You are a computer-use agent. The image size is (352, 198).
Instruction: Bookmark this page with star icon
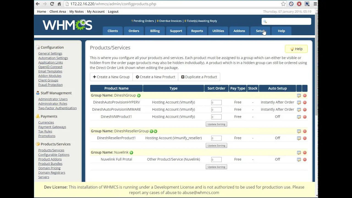(283, 4)
